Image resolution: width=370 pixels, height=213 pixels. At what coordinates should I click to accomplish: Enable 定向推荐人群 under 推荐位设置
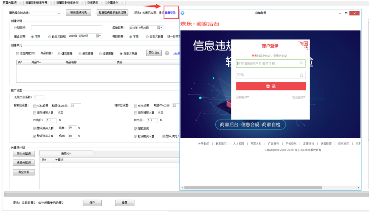coord(136,113)
